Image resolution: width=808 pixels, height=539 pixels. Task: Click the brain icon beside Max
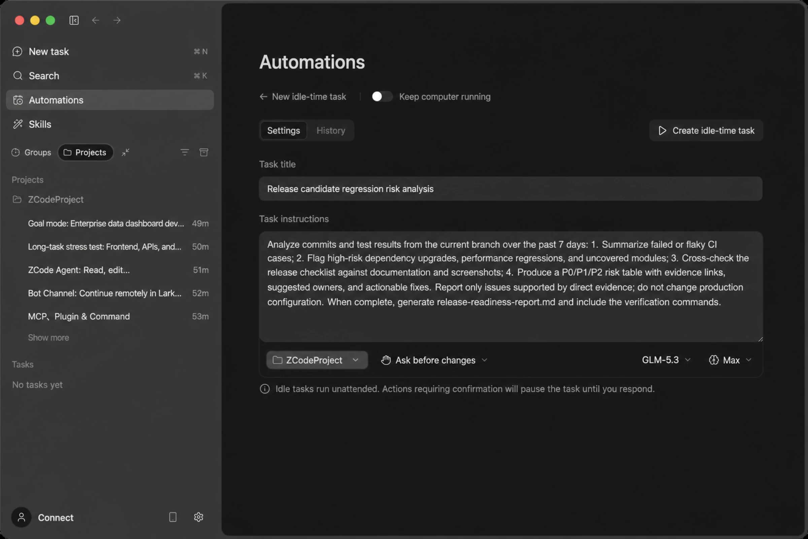click(x=713, y=360)
